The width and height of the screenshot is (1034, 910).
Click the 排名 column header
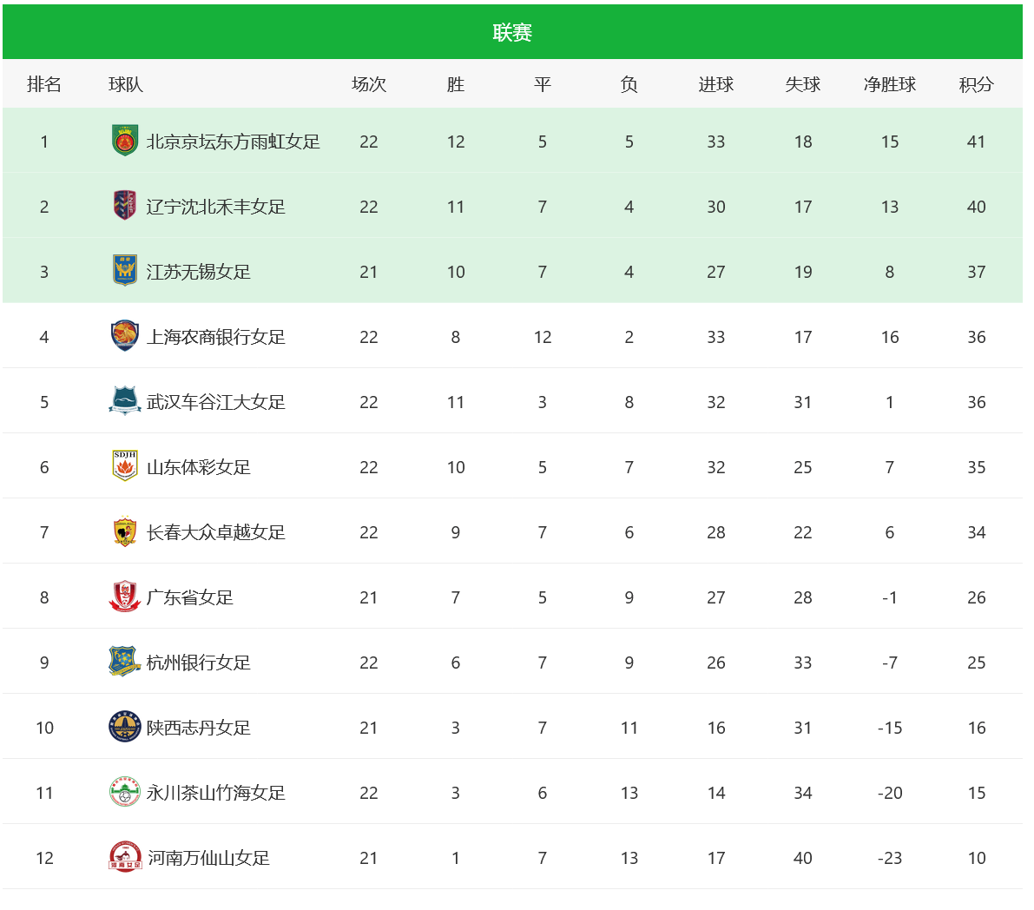(x=44, y=84)
